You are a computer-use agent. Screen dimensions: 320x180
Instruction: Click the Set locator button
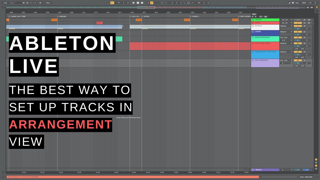(x=254, y=14)
